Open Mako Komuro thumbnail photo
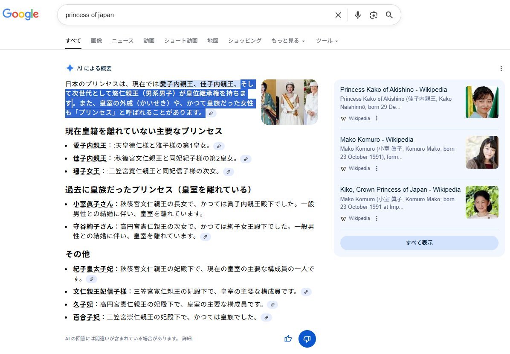The image size is (510, 354). [482, 152]
